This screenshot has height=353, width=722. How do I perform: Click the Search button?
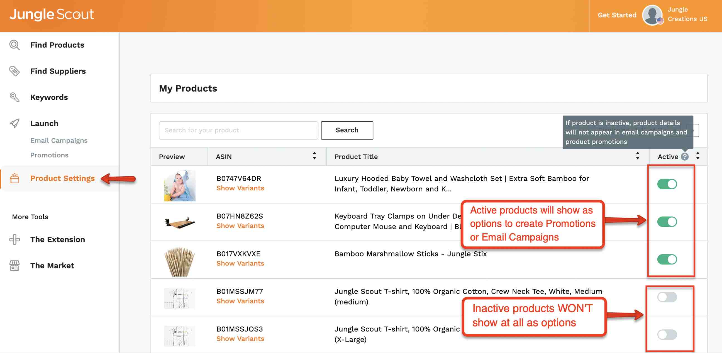point(347,130)
